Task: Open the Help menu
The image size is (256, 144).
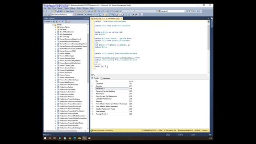Action: click(x=92, y=8)
